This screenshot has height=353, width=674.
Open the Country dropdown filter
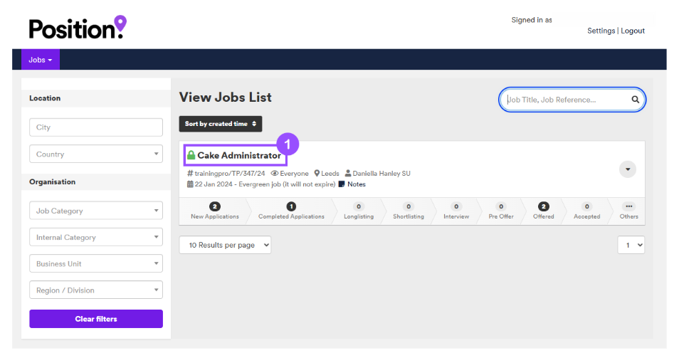click(x=96, y=154)
